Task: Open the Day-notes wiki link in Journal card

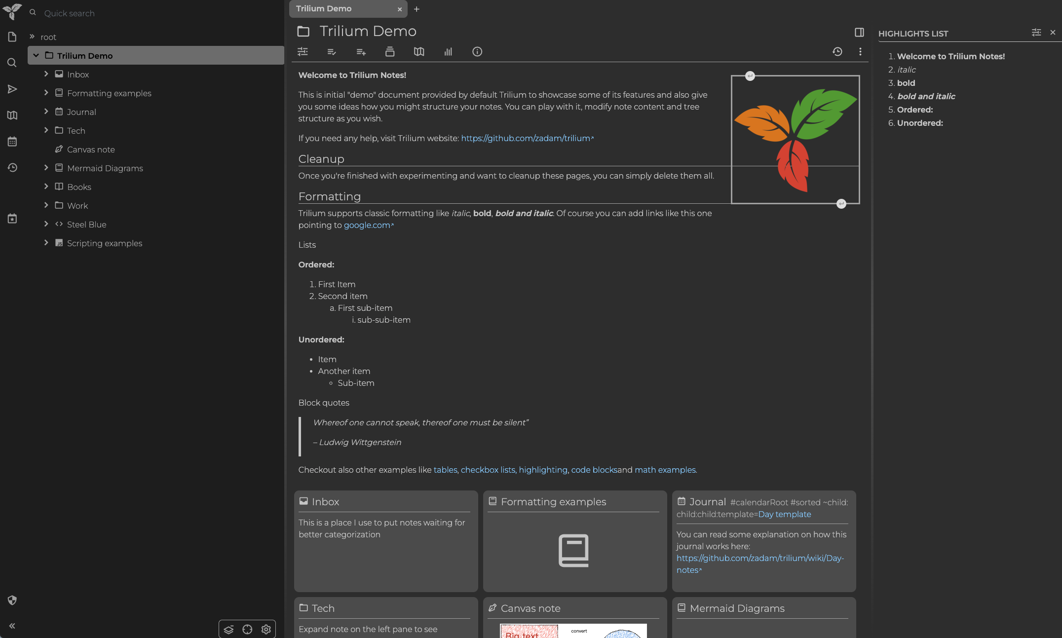Action: (x=760, y=564)
